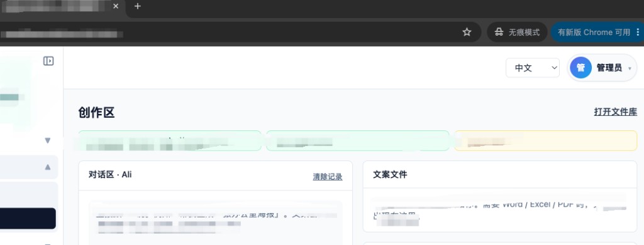
Task: Toggle the sidebar collapse icon
Action: click(x=48, y=61)
